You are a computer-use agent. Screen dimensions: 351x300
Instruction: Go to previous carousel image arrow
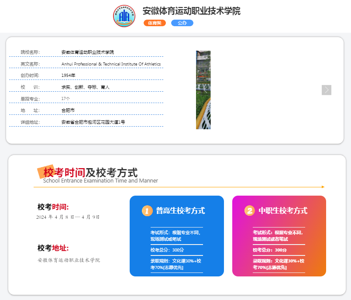click(205, 90)
